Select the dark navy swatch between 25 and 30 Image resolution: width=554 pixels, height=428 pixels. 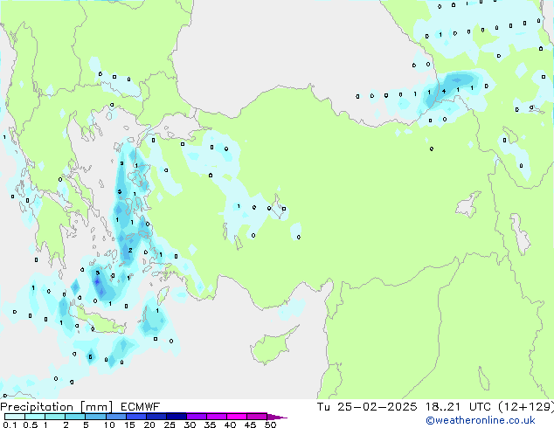coord(176,417)
